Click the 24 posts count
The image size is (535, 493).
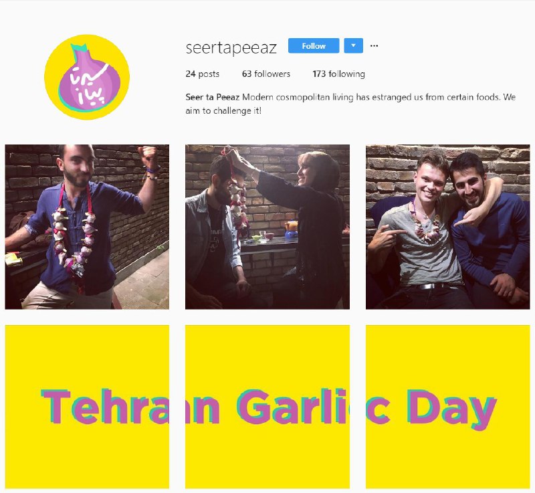203,74
